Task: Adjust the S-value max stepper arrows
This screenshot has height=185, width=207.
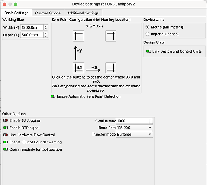Action: click(151, 121)
